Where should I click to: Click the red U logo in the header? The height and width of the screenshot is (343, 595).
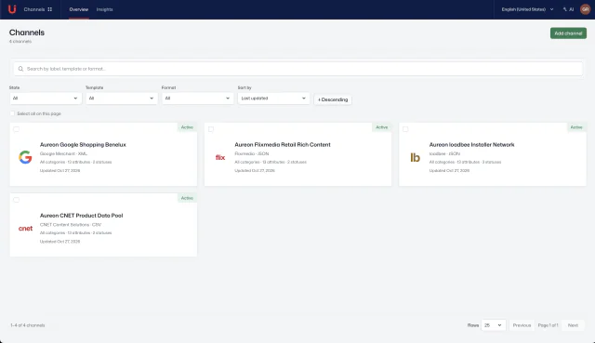point(12,9)
